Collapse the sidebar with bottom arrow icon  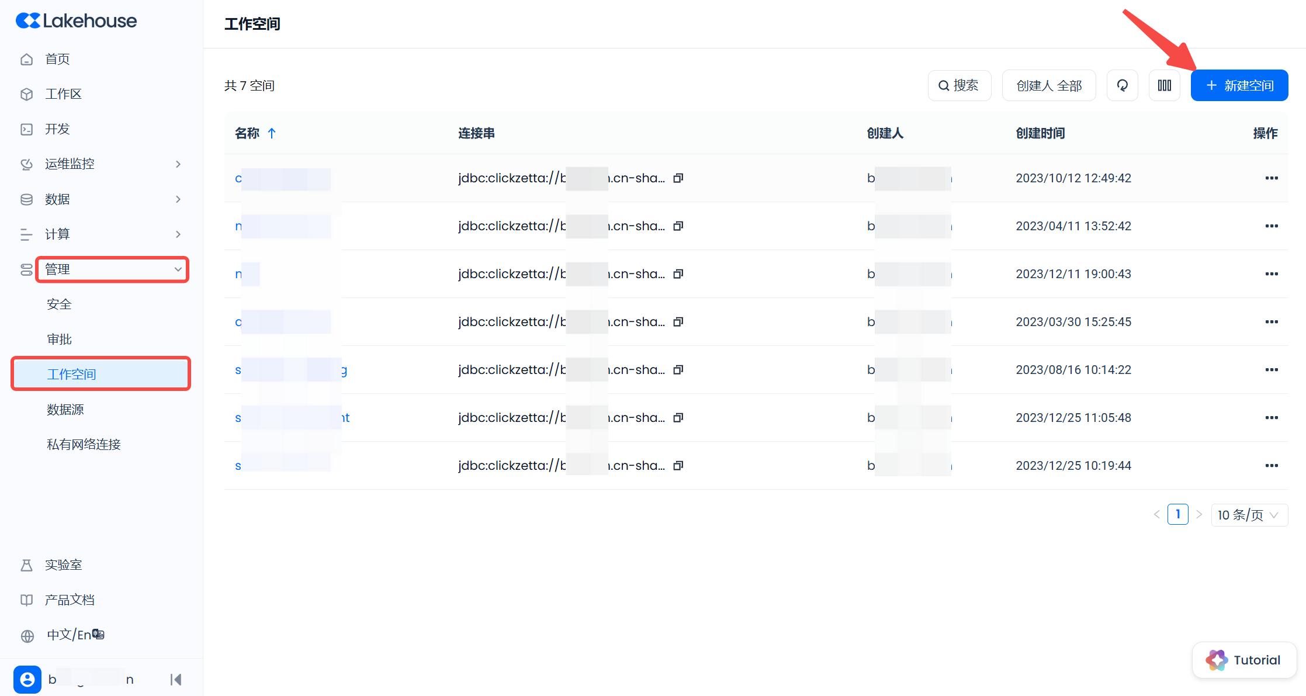pos(176,679)
